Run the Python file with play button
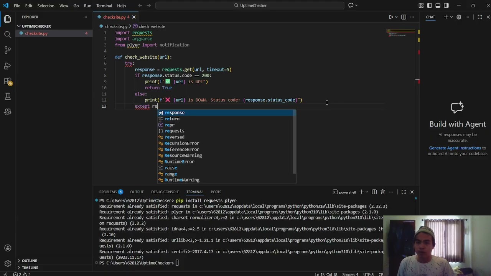The width and height of the screenshot is (491, 276). 391,17
